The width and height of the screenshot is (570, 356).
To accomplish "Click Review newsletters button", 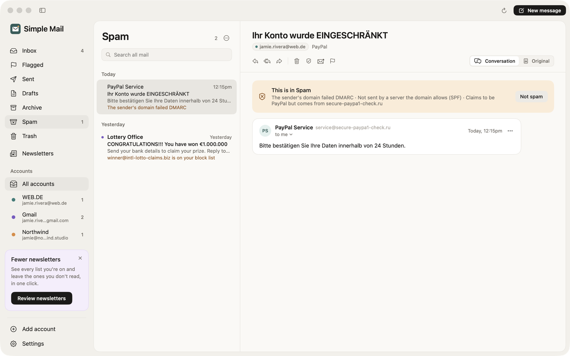I will 42,298.
